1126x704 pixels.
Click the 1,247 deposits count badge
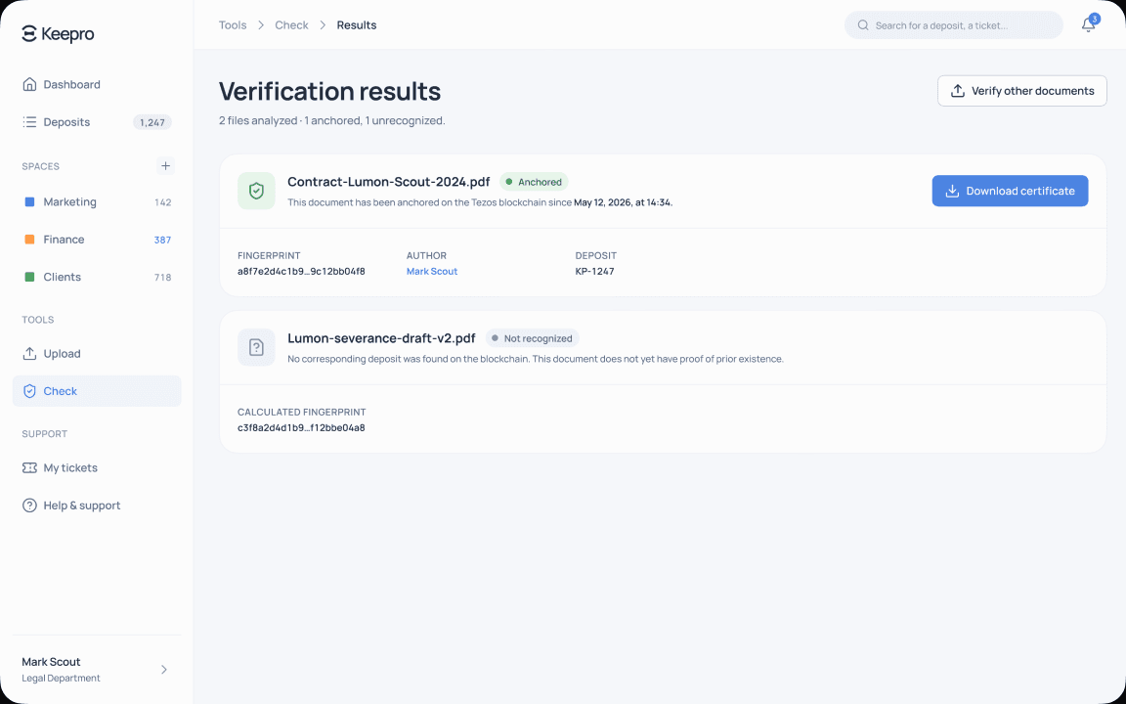coord(152,122)
